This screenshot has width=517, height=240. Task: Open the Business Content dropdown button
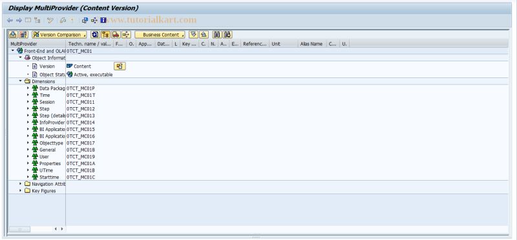click(x=160, y=35)
